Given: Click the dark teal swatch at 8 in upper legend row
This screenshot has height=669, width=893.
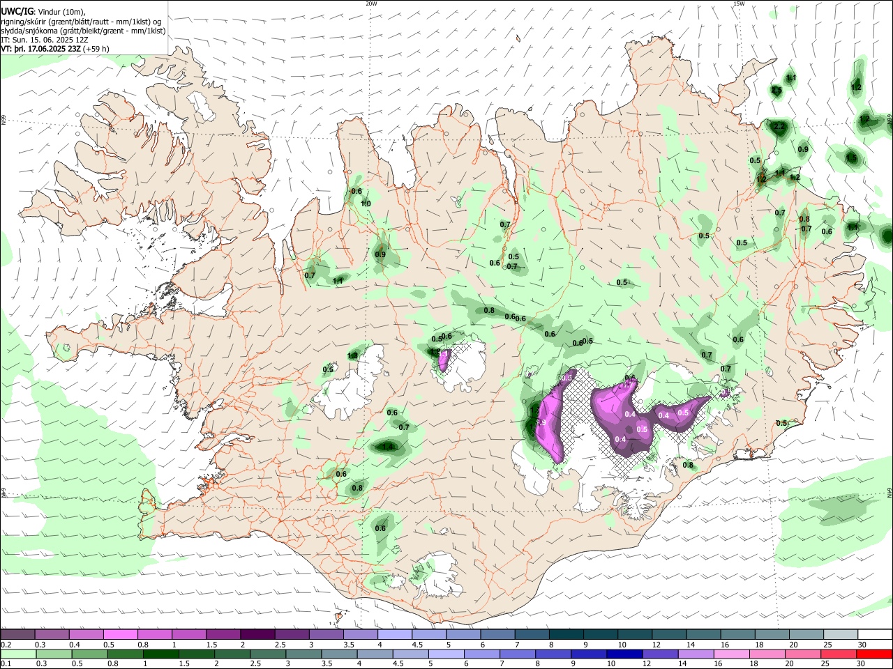Looking at the screenshot, I should [566, 635].
